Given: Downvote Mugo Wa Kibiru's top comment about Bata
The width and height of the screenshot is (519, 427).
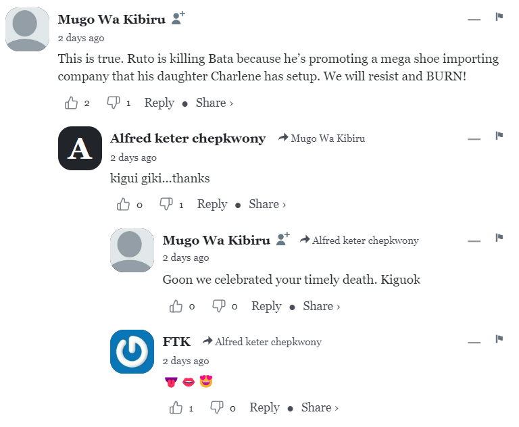Looking at the screenshot, I should [x=114, y=103].
